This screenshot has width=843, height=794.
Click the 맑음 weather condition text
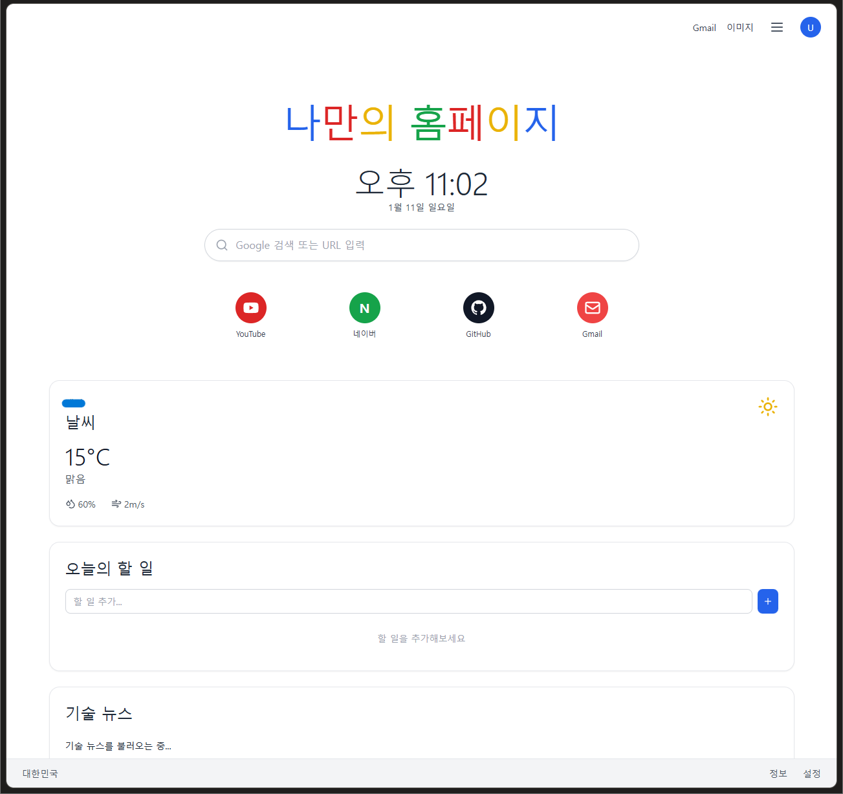75,479
